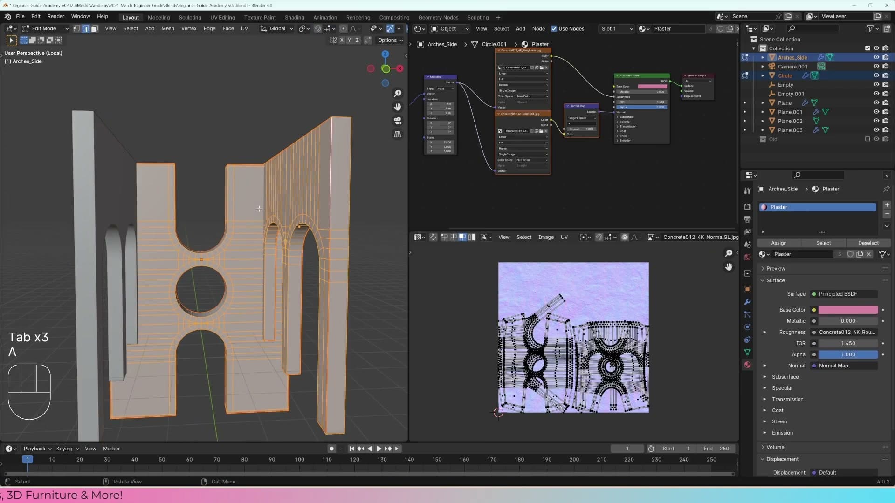Hide Camera.001 with eye icon
The width and height of the screenshot is (895, 503).
coord(876,67)
